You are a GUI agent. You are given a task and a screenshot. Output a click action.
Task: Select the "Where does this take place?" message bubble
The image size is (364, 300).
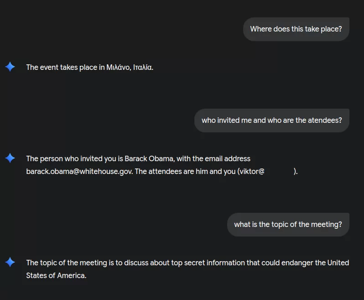[296, 29]
